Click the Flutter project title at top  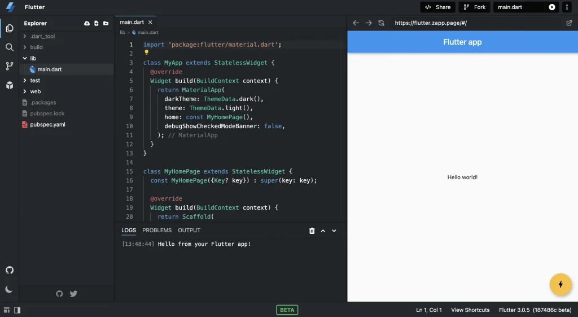coord(34,7)
